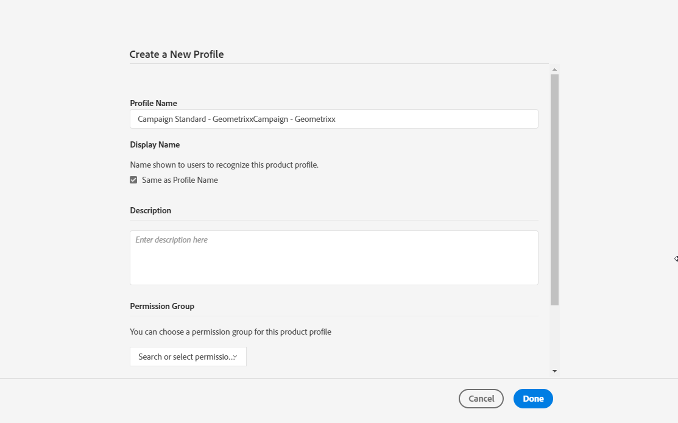The height and width of the screenshot is (423, 678).
Task: Click the 'Description' section label
Action: [x=150, y=210]
